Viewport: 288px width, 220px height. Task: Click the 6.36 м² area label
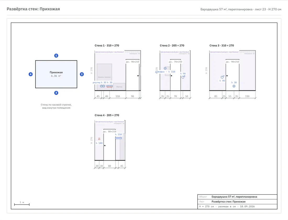click(56, 76)
